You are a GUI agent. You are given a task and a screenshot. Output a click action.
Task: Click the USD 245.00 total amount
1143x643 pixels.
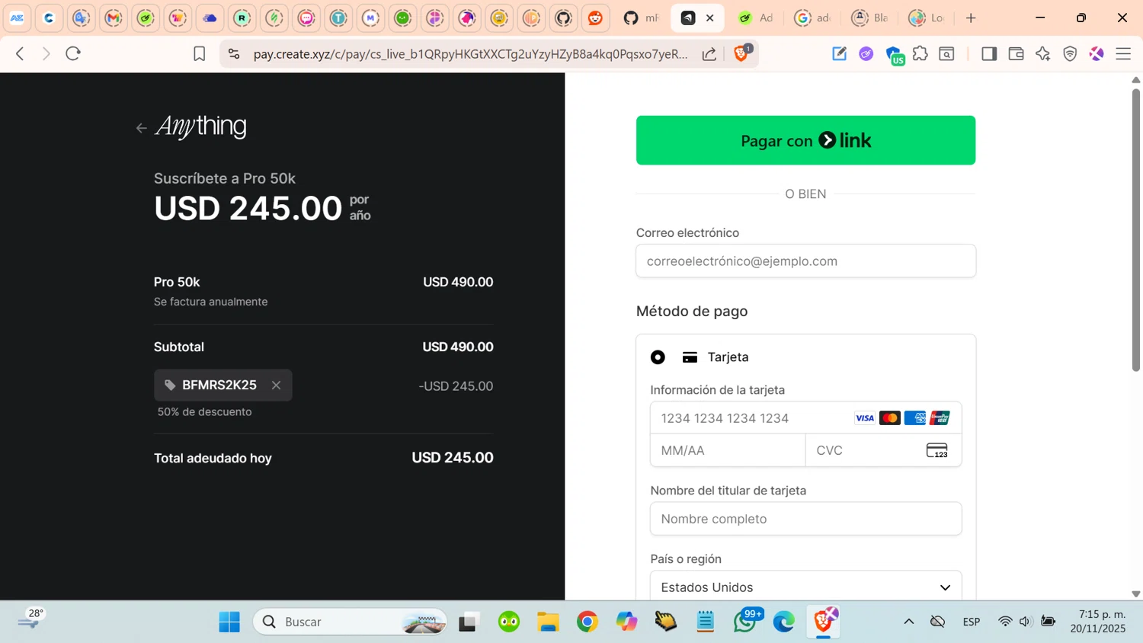click(x=453, y=458)
